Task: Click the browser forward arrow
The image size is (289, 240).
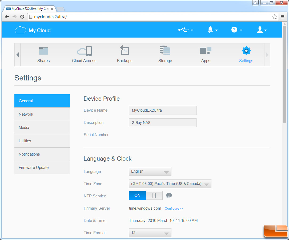Action: (14, 17)
